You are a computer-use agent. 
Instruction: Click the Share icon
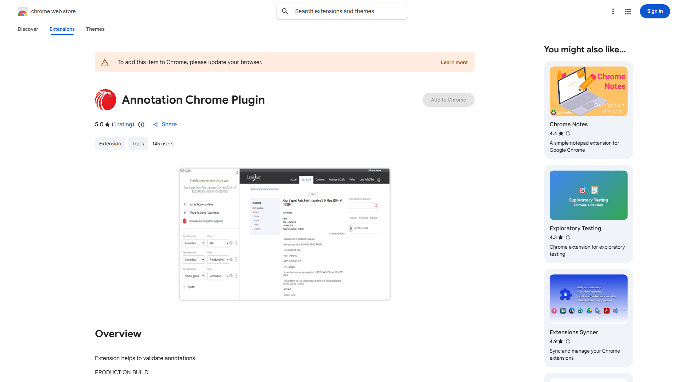[x=156, y=125]
